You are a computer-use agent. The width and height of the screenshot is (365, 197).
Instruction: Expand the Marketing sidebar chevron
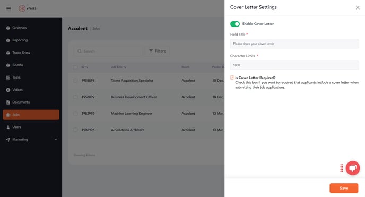[56, 140]
